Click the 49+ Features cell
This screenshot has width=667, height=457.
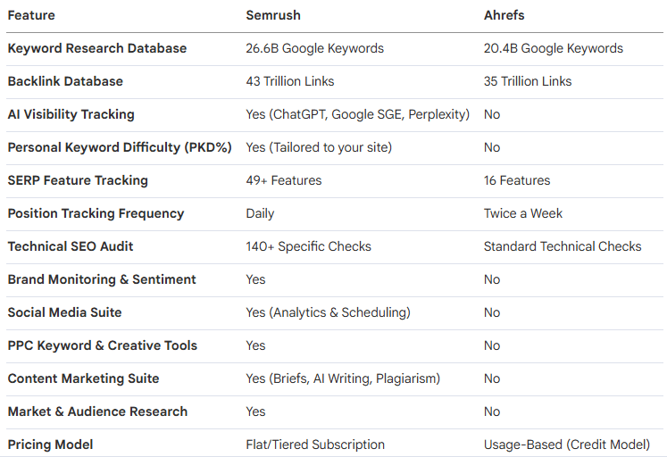[x=283, y=180]
